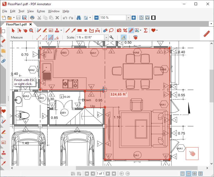This screenshot has width=214, height=177.
Task: Select the Pen tool in the main toolbar
Action: 39,30
